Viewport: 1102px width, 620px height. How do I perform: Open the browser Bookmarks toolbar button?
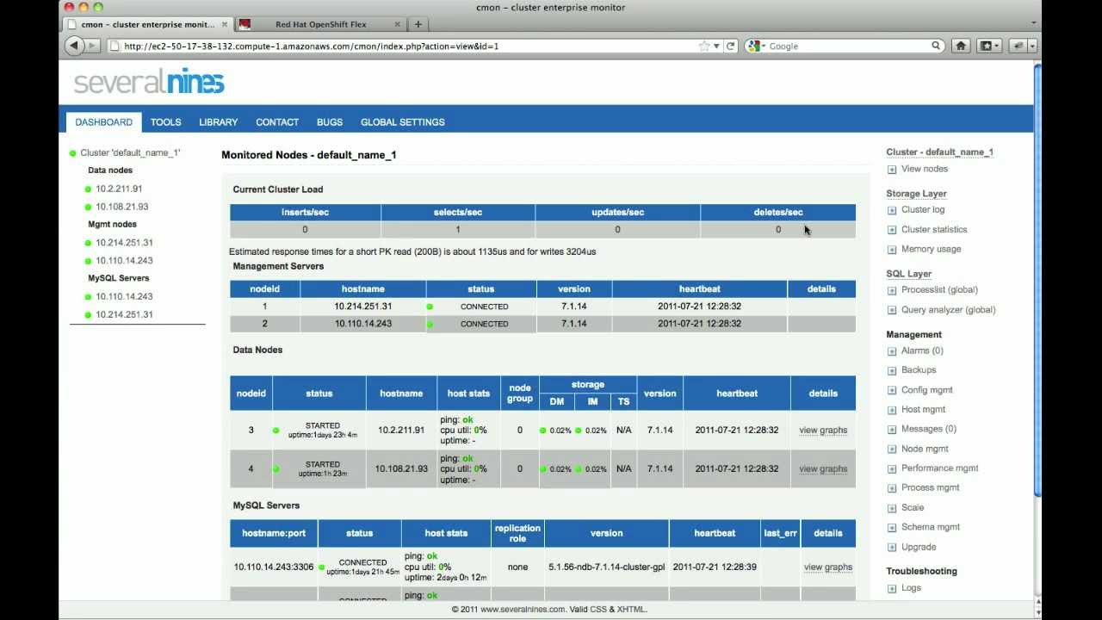click(x=989, y=46)
